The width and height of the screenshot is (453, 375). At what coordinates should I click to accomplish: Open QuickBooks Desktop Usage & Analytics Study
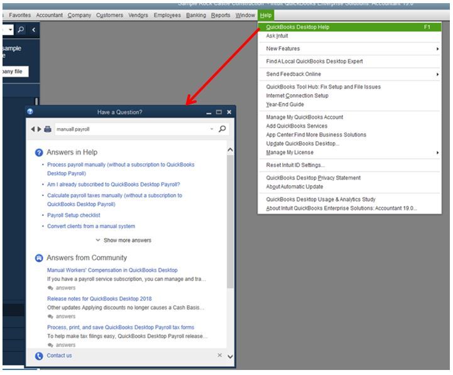tap(349, 199)
